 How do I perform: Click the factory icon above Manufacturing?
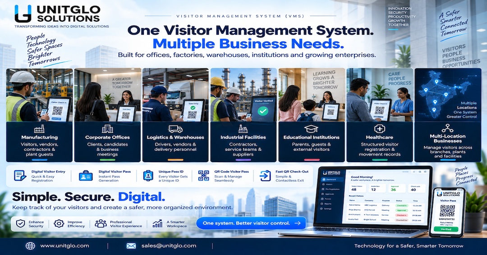click(39, 129)
